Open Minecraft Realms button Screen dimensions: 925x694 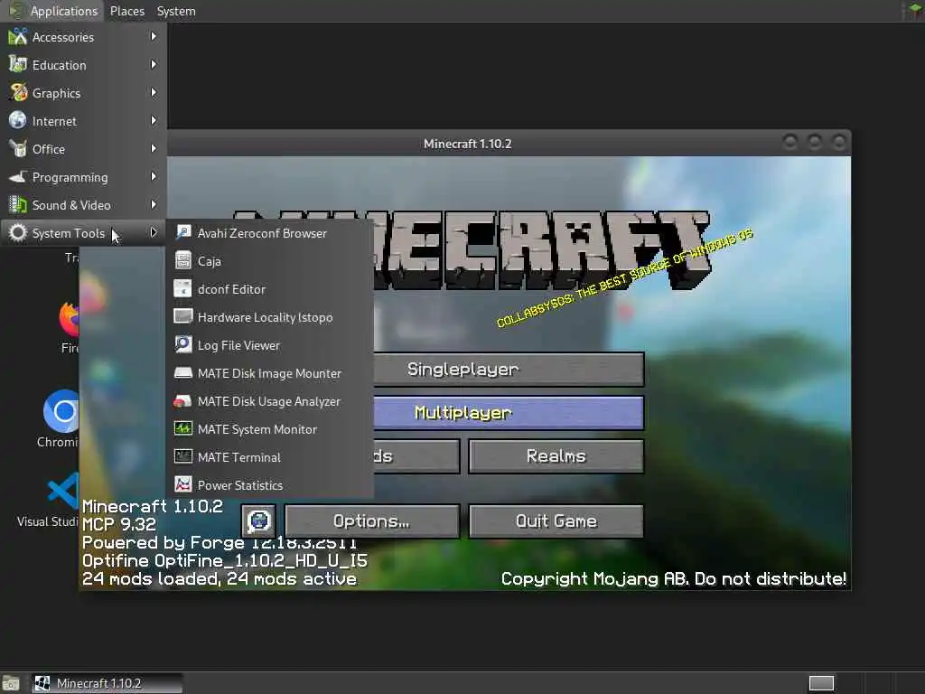(x=556, y=456)
